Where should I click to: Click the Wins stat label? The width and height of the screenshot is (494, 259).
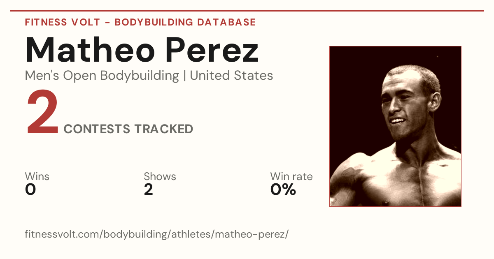[x=37, y=177]
